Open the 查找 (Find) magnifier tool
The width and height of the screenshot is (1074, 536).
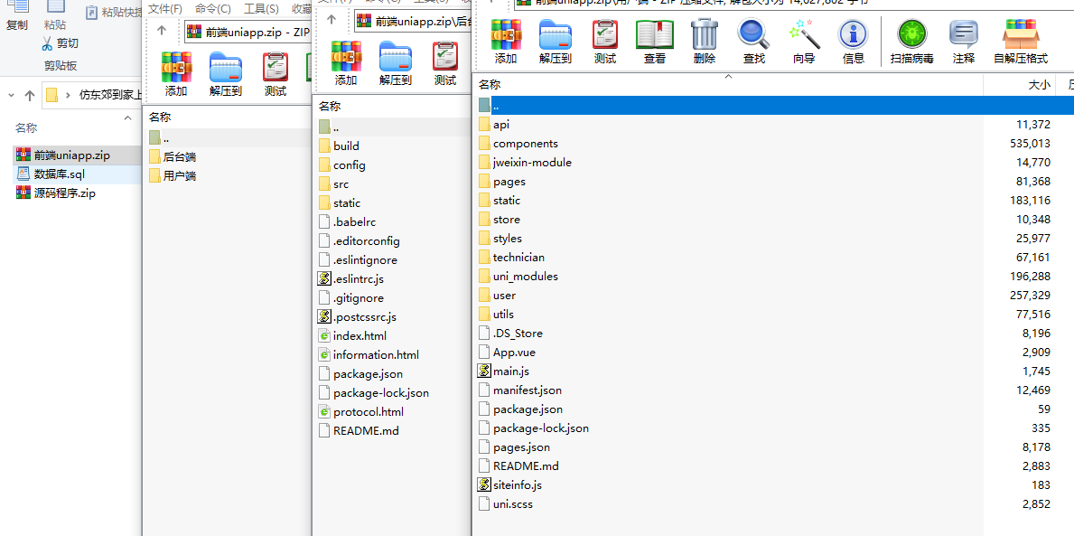pyautogui.click(x=753, y=42)
